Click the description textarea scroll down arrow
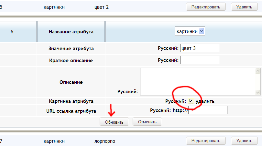 (258, 92)
